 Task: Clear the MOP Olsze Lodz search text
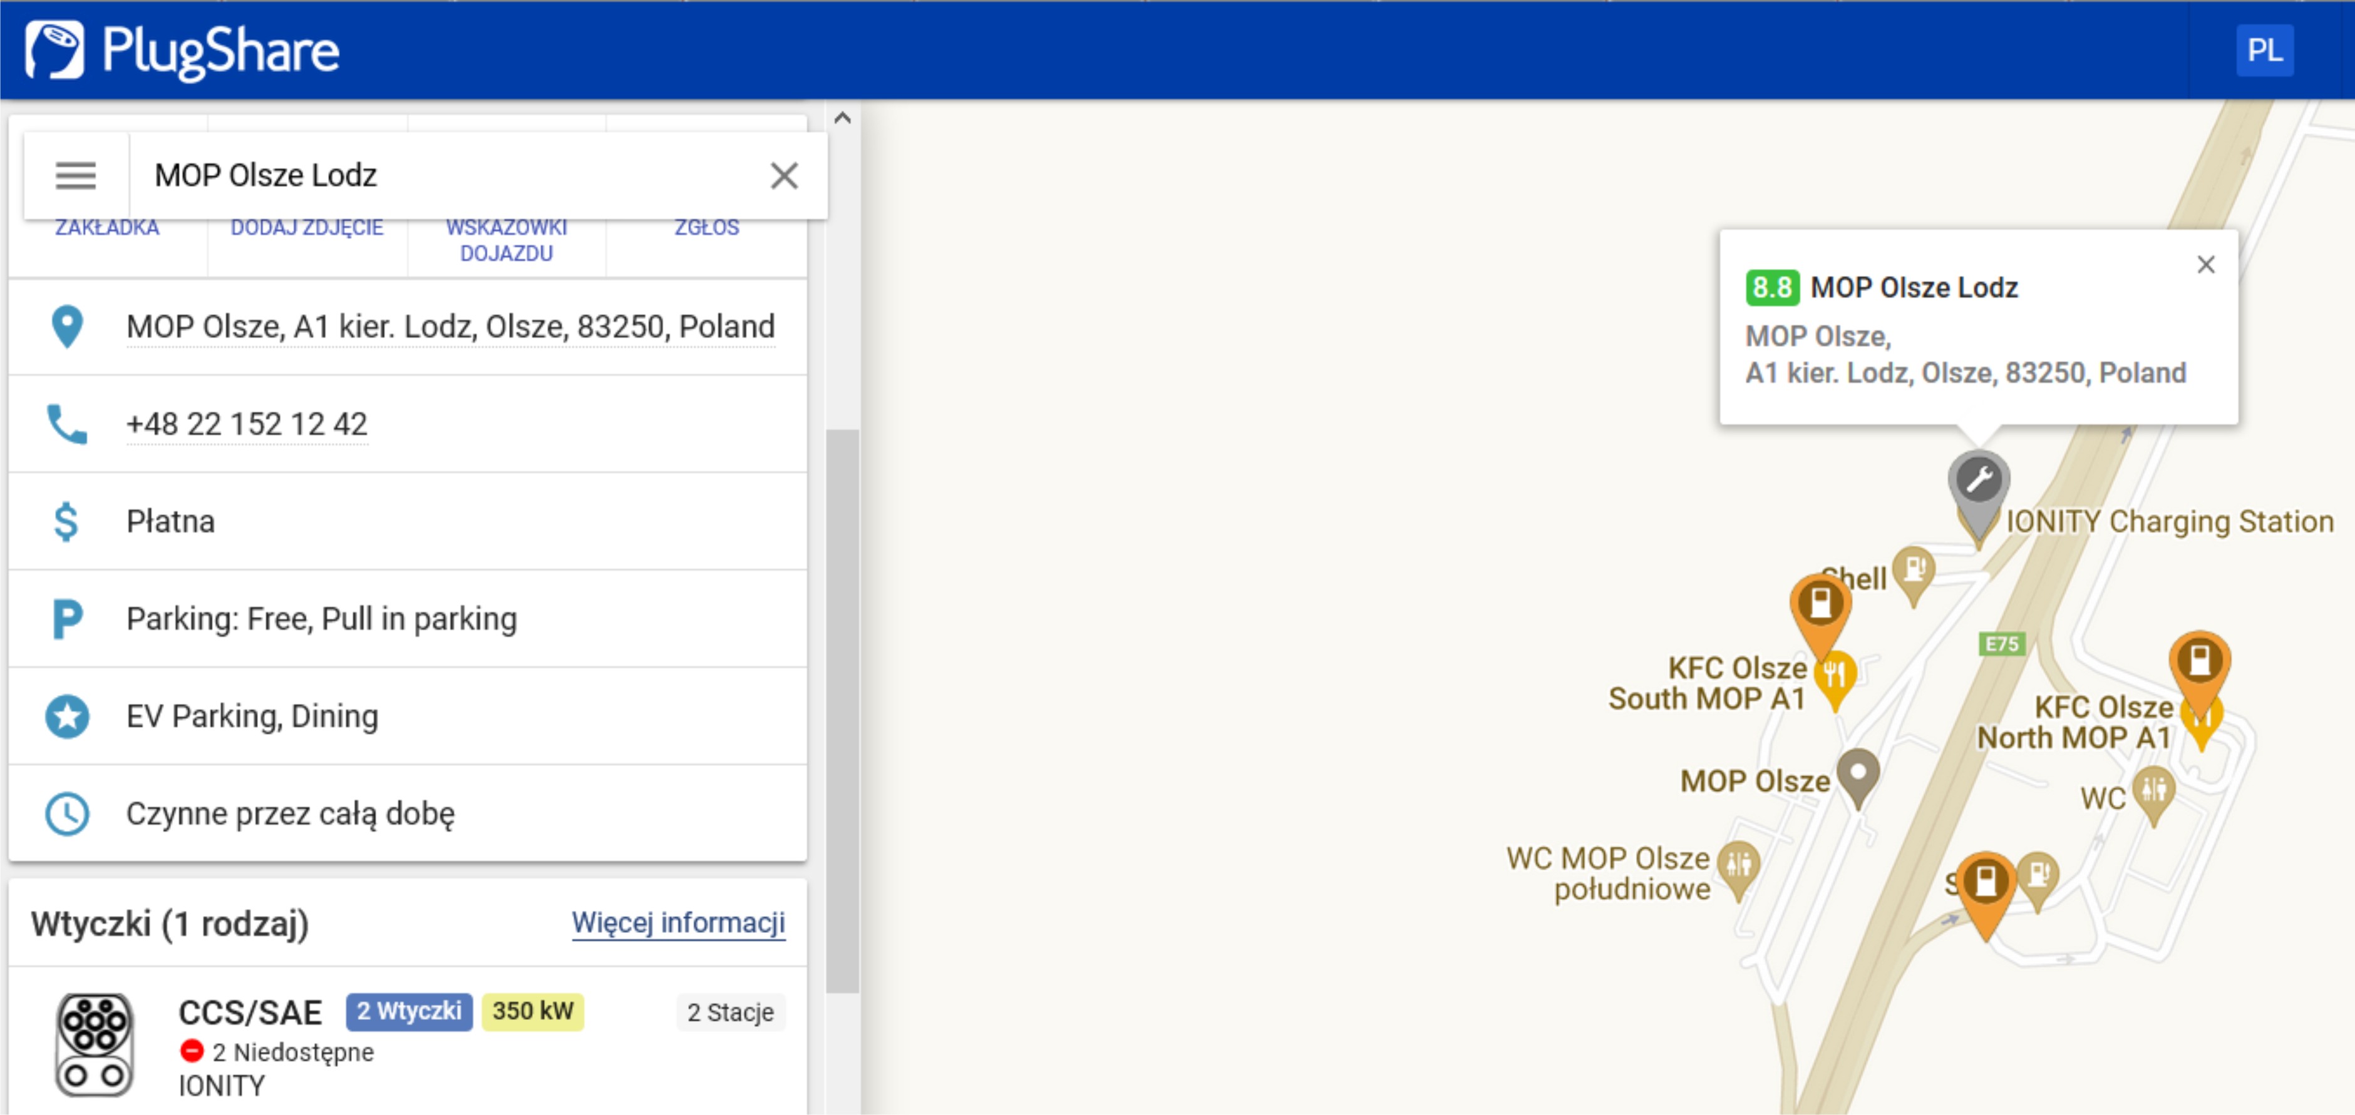[783, 175]
